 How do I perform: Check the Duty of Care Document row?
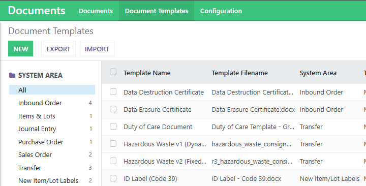113,126
